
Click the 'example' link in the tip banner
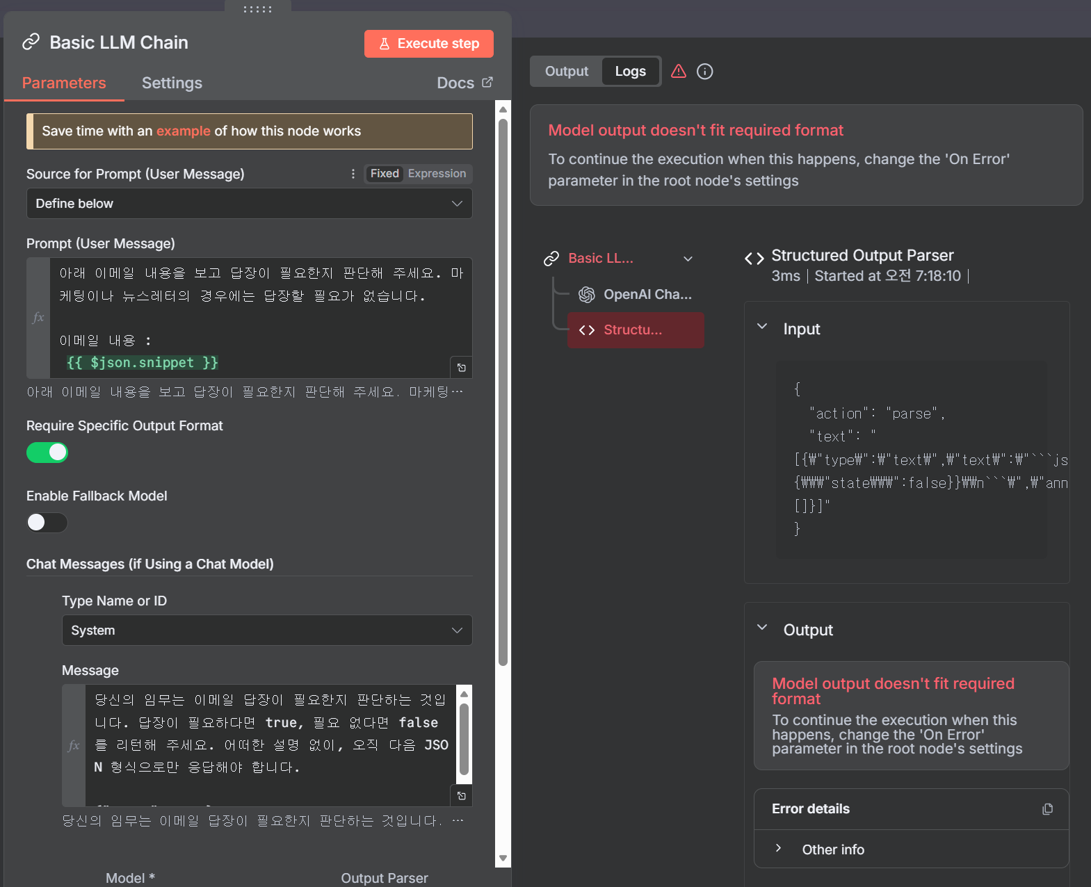coord(183,131)
